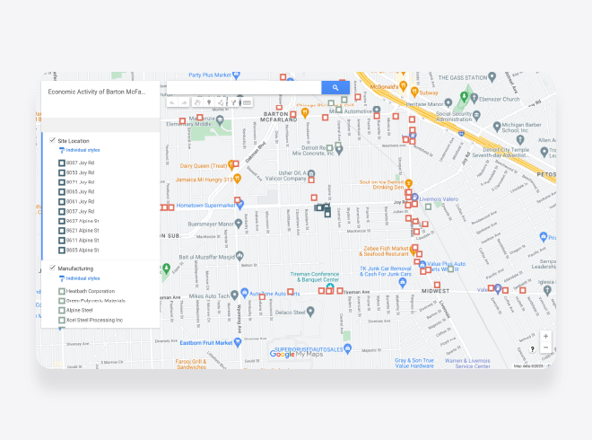Image resolution: width=592 pixels, height=440 pixels.
Task: Click the Soul on Ice Detroit pin
Action: (x=408, y=184)
